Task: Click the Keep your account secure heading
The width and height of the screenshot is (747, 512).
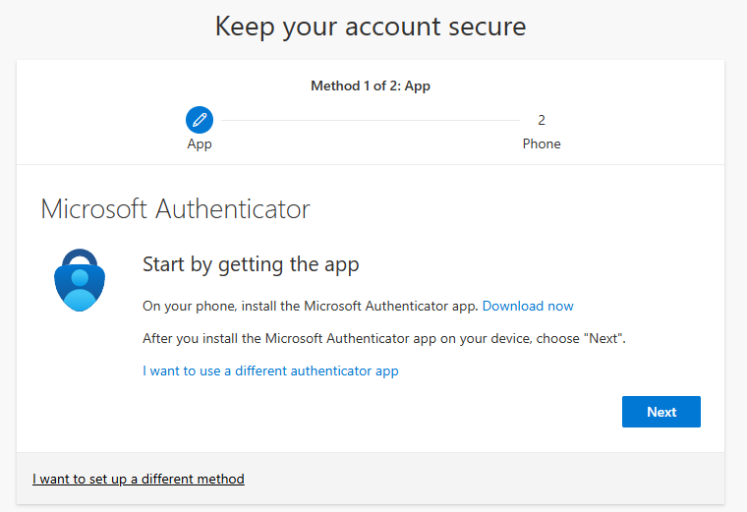Action: click(371, 27)
